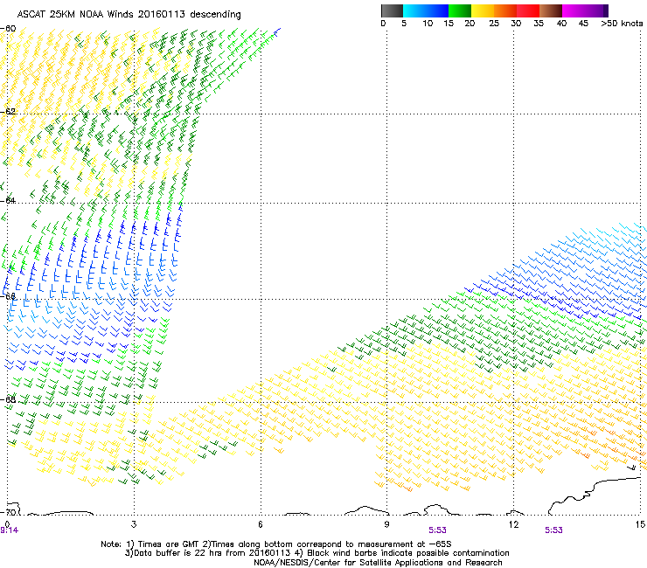Image resolution: width=647 pixels, height=568 pixels.
Task: Click the longitude 15 axis label
Action: pyautogui.click(x=641, y=523)
